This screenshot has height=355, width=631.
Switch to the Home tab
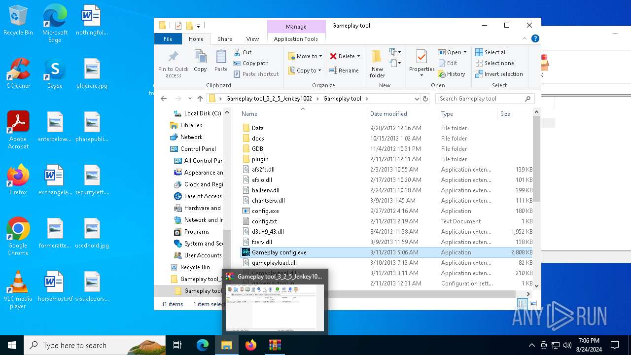pyautogui.click(x=196, y=39)
